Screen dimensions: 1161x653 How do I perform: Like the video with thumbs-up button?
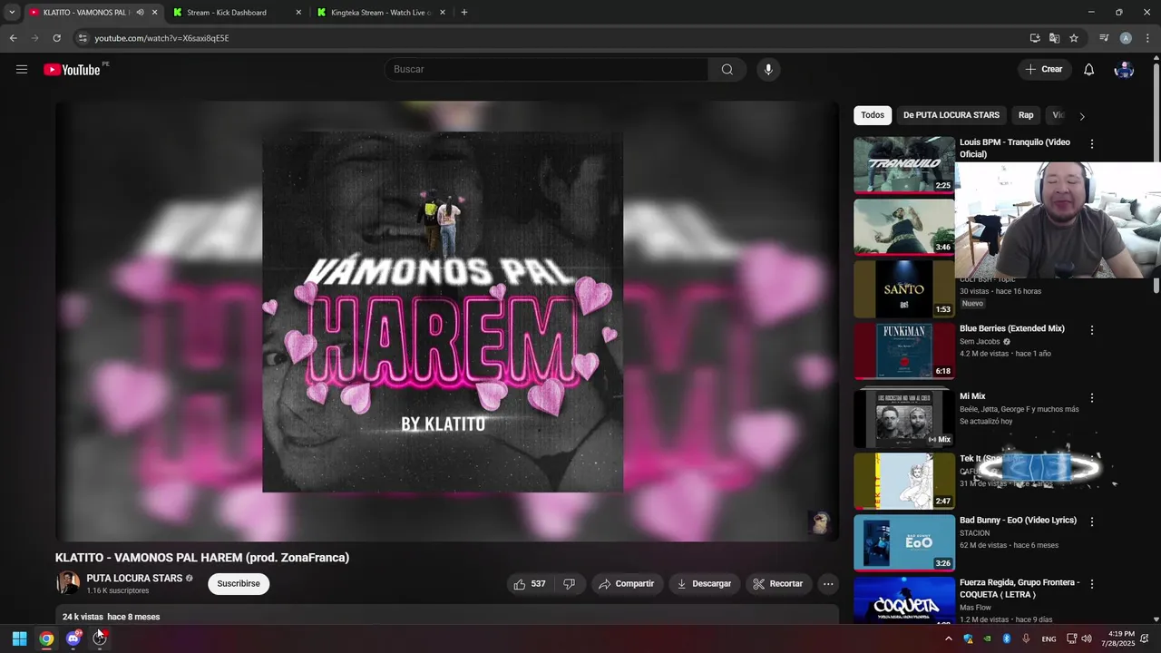coord(530,584)
